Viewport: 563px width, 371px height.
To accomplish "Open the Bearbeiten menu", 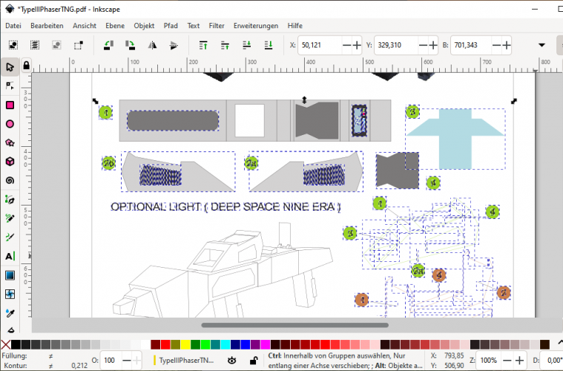I will click(x=47, y=26).
